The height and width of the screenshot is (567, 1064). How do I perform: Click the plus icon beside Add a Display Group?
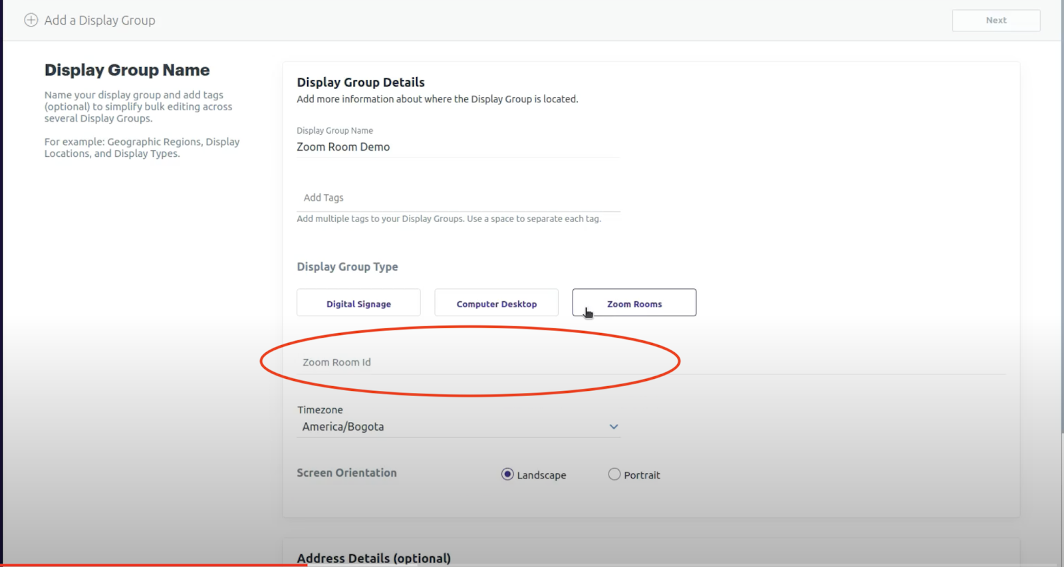coord(31,20)
